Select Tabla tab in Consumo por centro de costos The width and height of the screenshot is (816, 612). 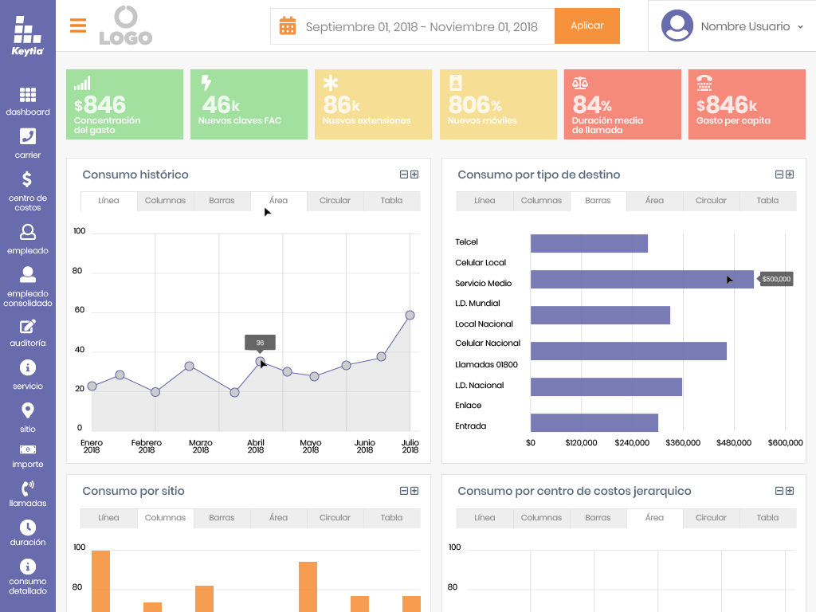click(x=768, y=518)
